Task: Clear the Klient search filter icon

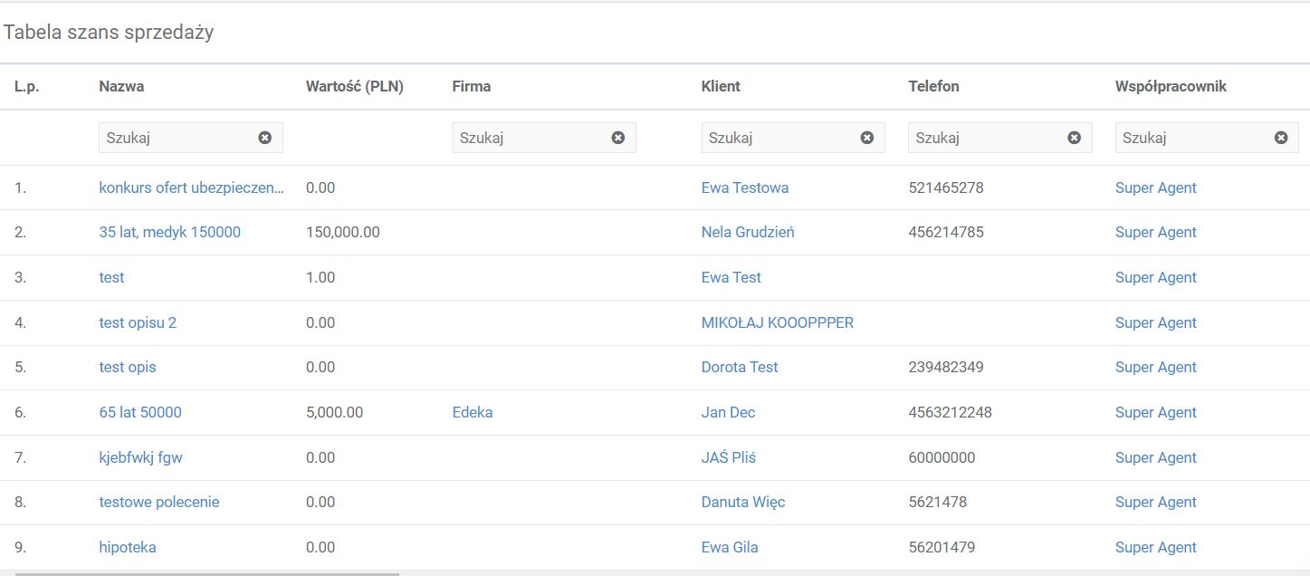Action: coord(866,138)
